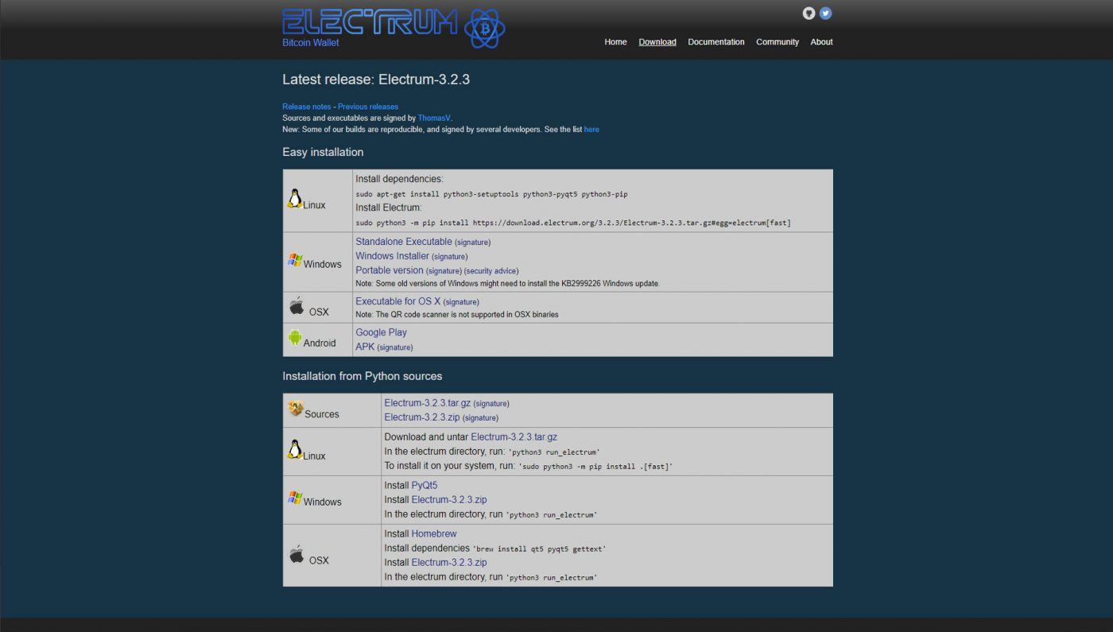Click Electrum-3.2.3.tar.gz in Linux untar instructions
The width and height of the screenshot is (1113, 632).
click(x=514, y=437)
